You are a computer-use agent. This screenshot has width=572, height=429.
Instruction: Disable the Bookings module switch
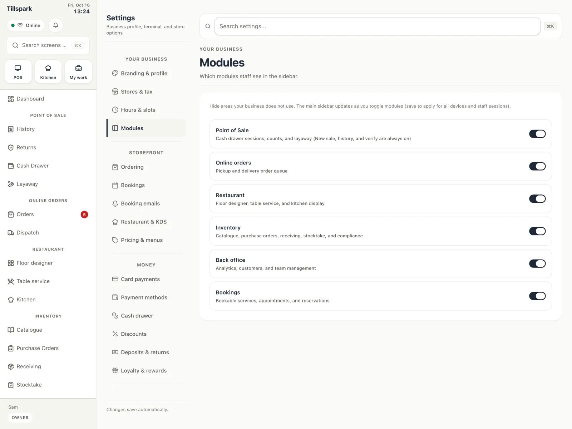(x=537, y=296)
